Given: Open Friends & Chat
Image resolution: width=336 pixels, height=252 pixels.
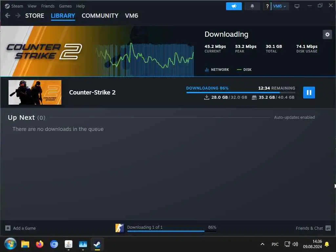Looking at the screenshot, I should (x=309, y=228).
